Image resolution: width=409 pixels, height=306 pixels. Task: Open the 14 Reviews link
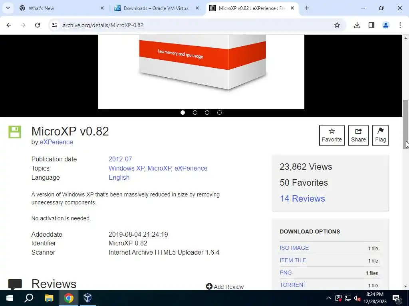click(x=302, y=198)
